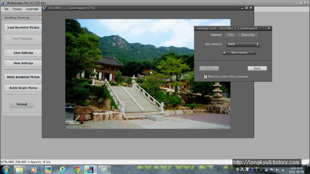Click the image window title icon
The image size is (310, 174).
click(x=44, y=8)
